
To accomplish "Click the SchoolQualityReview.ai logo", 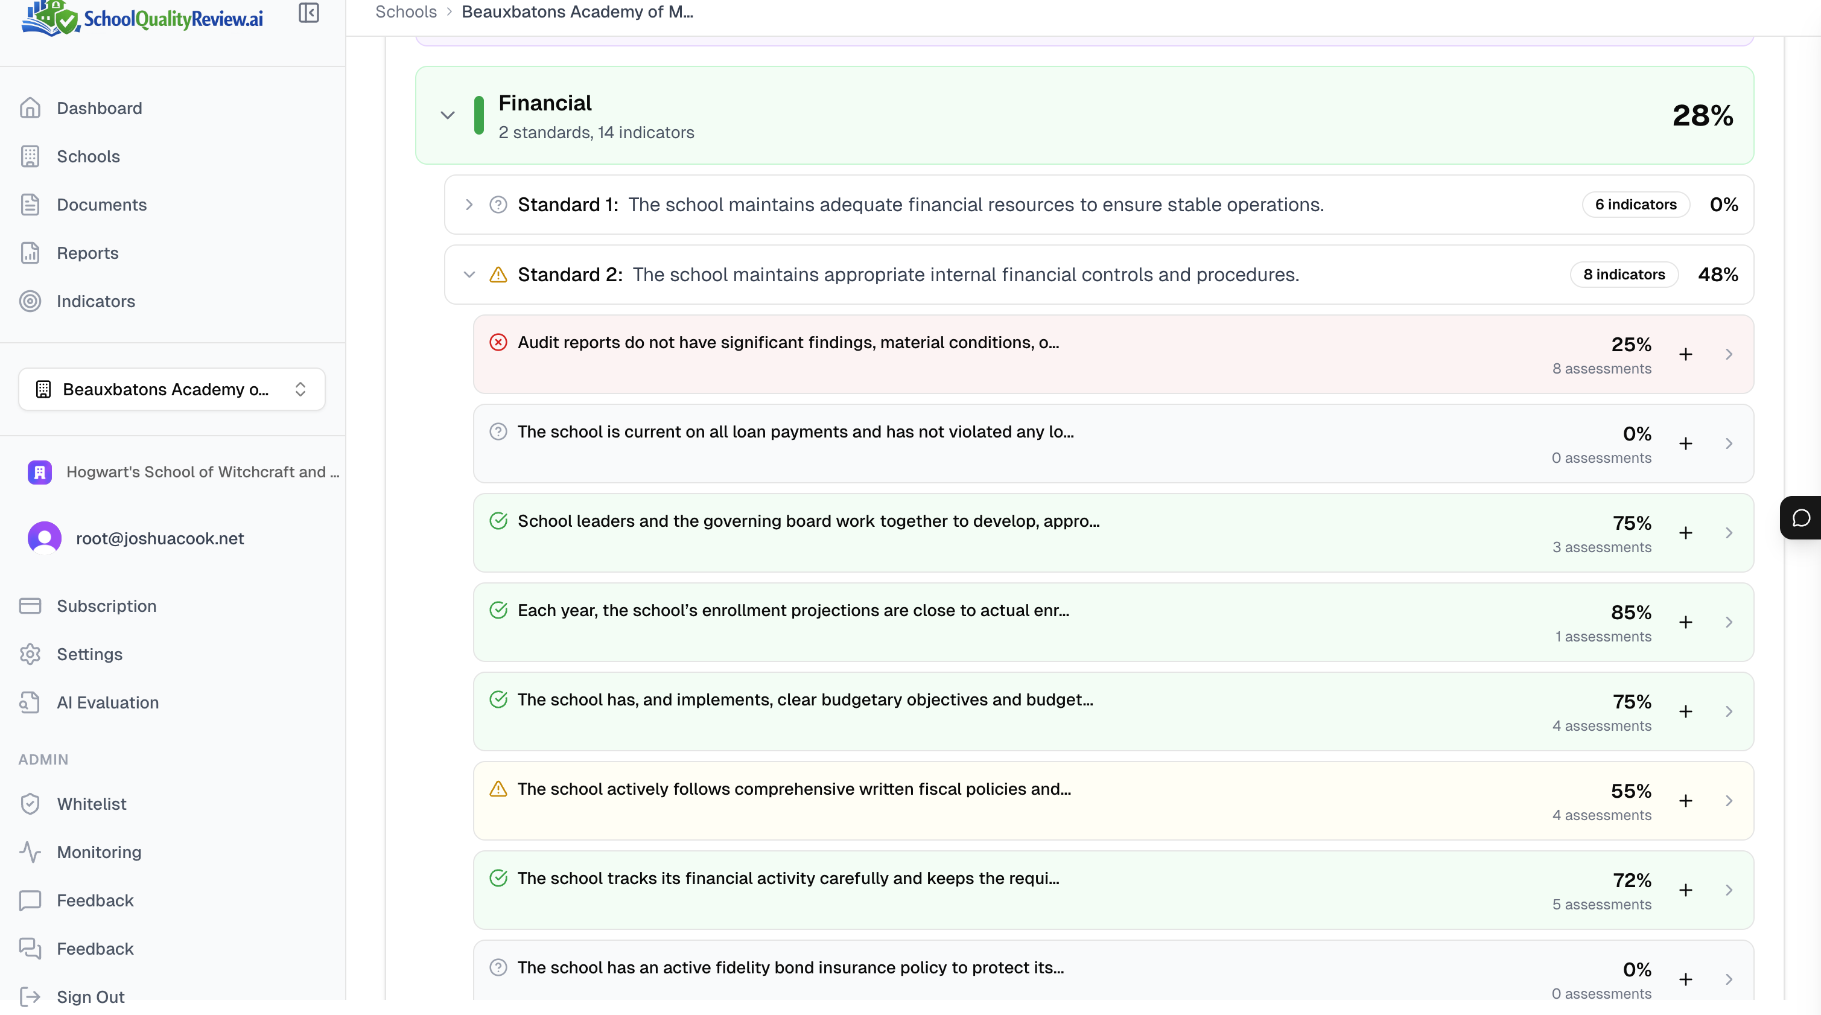I will pos(142,18).
